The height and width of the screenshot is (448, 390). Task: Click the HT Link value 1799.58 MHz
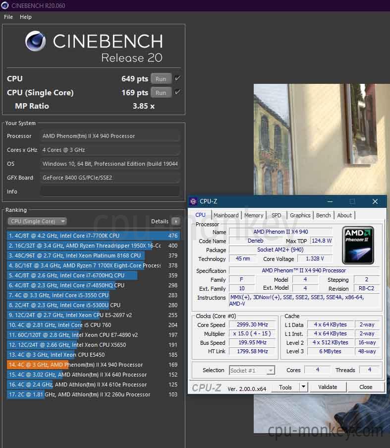253,351
